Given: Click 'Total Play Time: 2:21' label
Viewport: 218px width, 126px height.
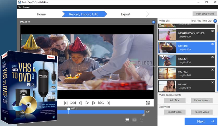Looking at the screenshot, I should pos(202,21).
